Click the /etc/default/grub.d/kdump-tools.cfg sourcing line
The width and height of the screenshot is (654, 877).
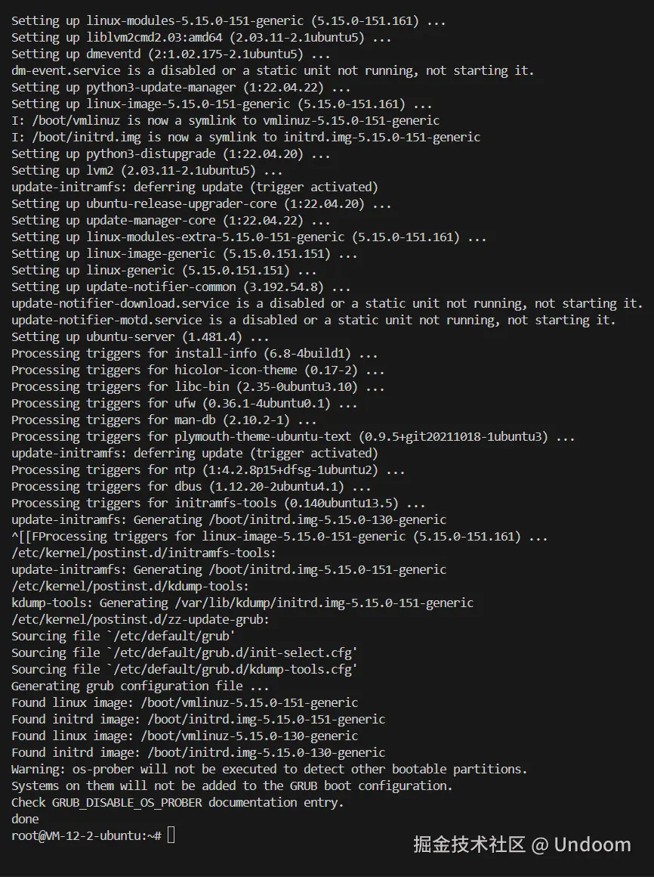pos(184,670)
